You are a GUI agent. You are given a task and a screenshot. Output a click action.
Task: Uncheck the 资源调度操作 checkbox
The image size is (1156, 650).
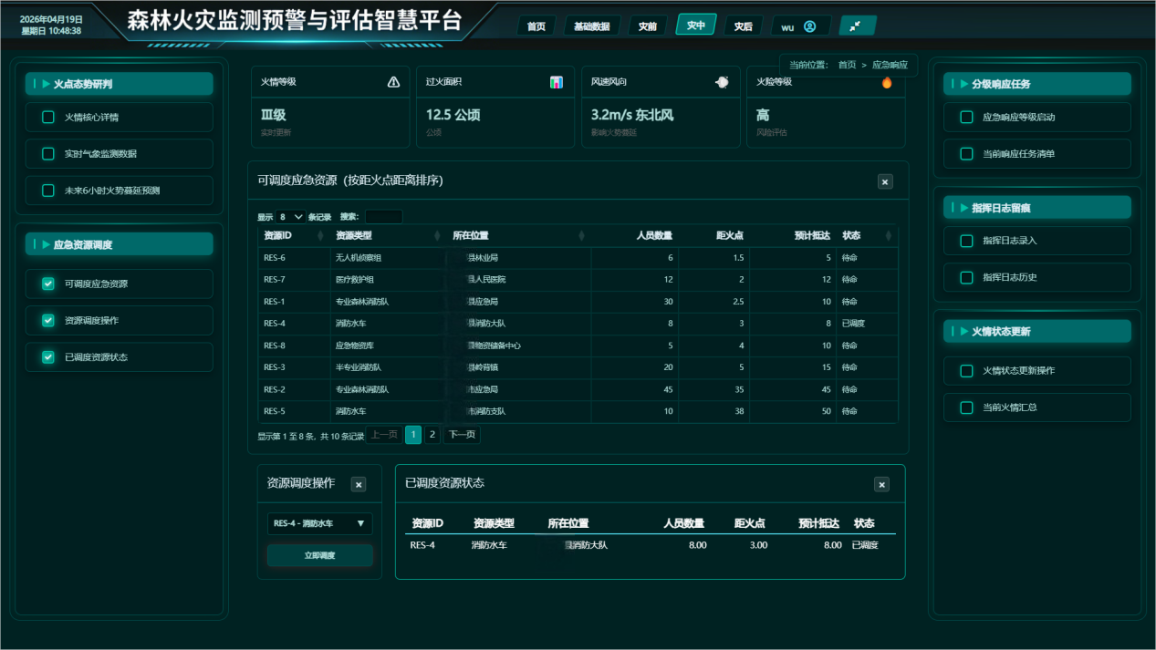click(x=48, y=321)
